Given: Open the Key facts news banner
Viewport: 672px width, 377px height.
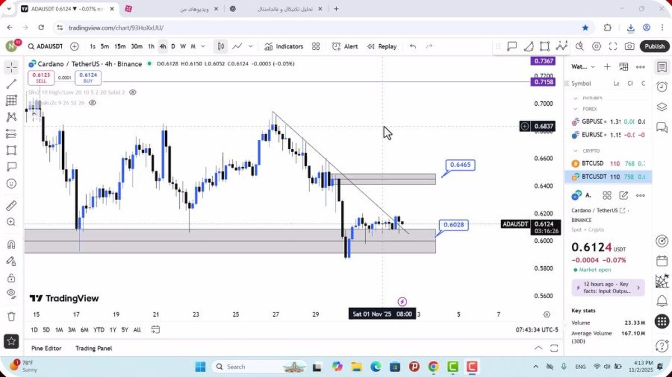Looking at the screenshot, I should click(x=608, y=288).
